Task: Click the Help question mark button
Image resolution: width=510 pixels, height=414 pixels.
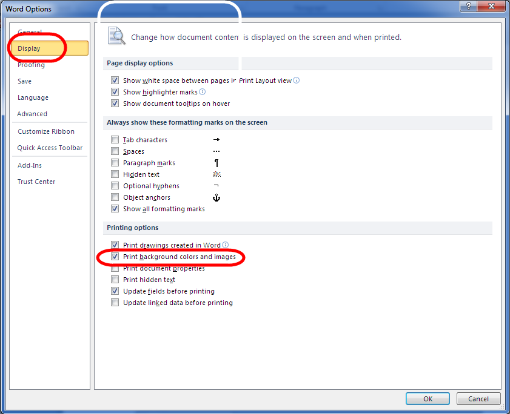Action: click(469, 6)
